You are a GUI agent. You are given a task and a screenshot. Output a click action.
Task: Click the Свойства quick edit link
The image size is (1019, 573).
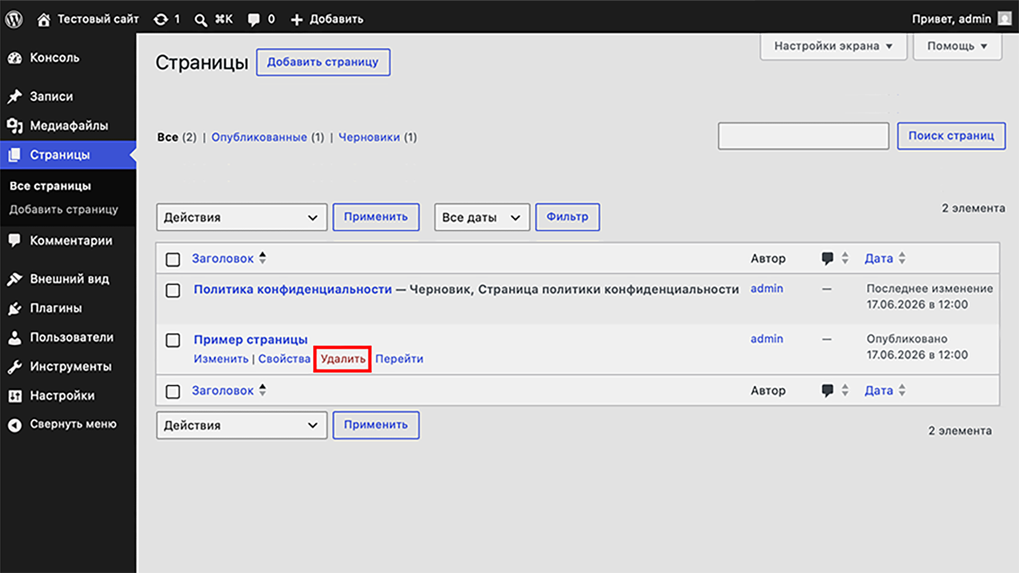[x=284, y=359]
